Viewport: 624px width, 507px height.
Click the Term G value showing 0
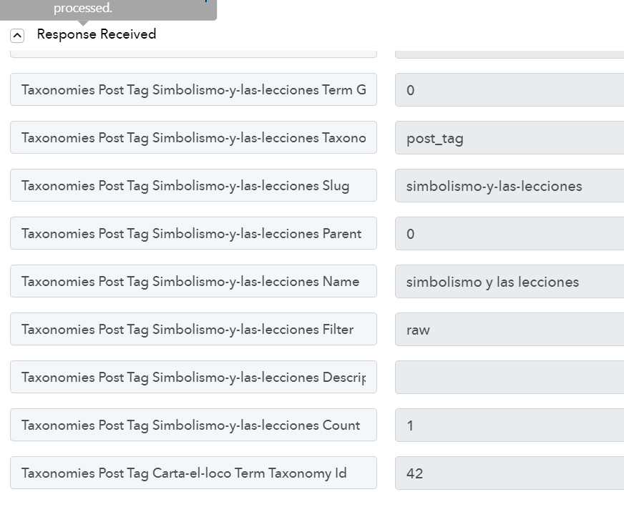point(510,90)
